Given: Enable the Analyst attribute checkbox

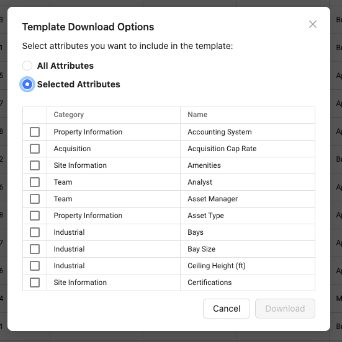Looking at the screenshot, I should click(x=35, y=182).
